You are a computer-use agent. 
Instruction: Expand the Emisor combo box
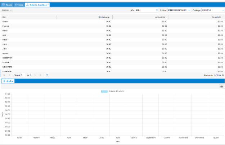click(x=189, y=10)
